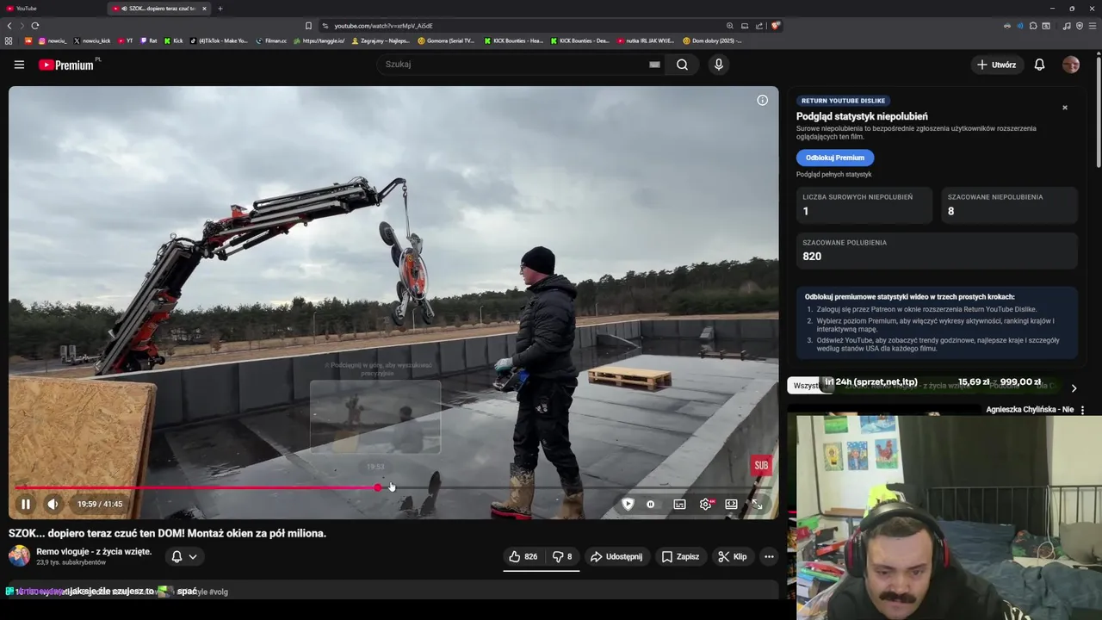Click the video title SZOK... dopiero teraz

168,534
